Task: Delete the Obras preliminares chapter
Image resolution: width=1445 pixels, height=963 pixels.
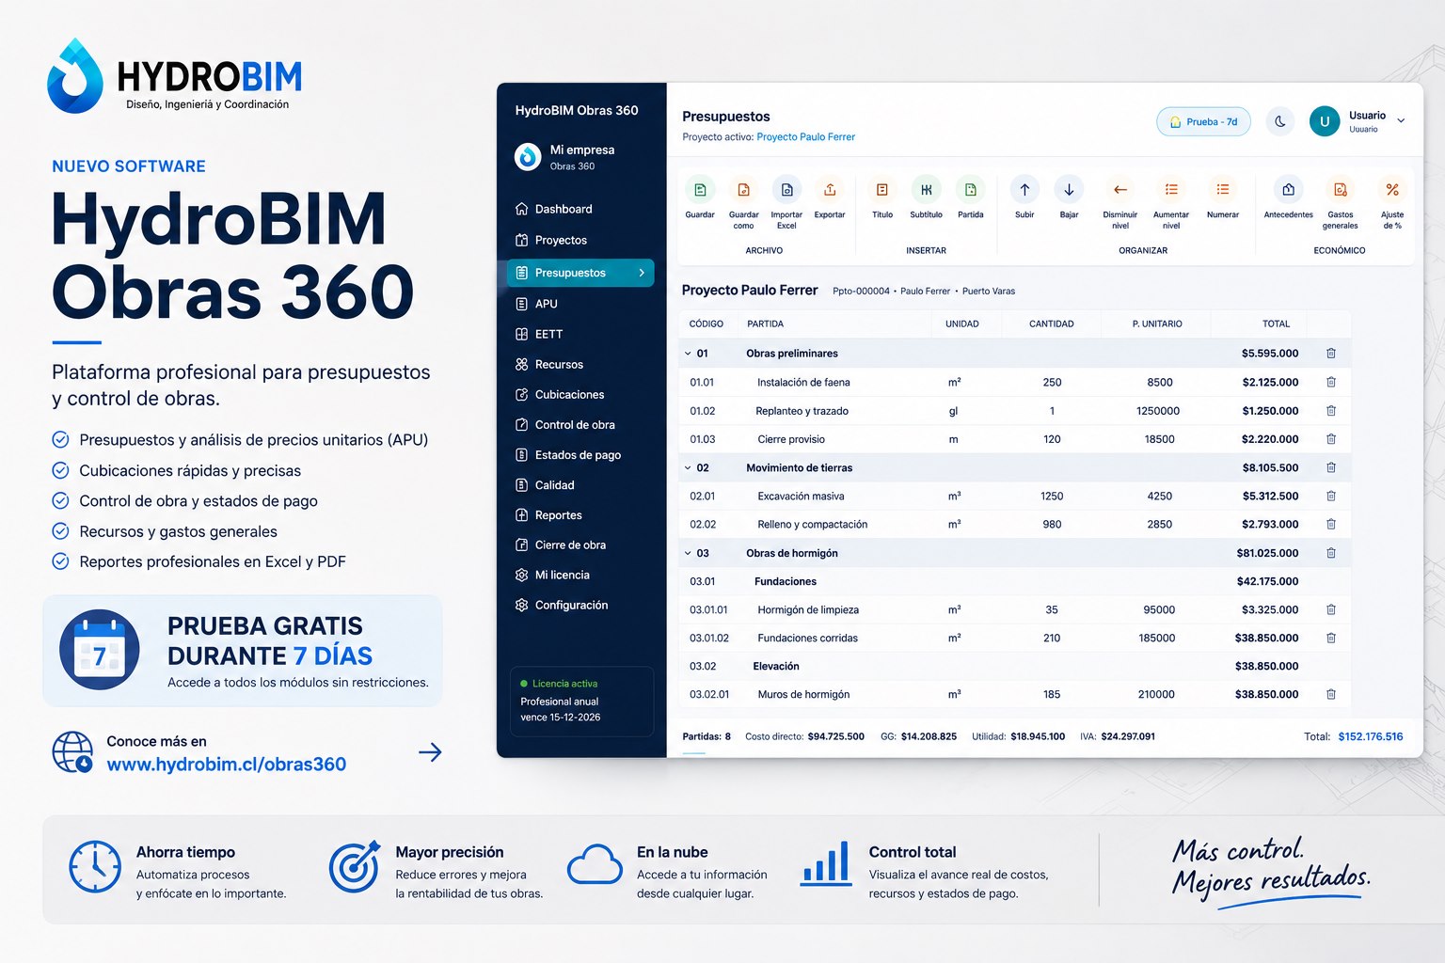Action: point(1331,354)
